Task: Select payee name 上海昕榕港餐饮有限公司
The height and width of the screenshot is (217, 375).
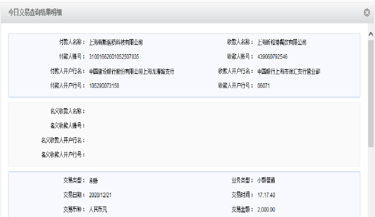Action: (x=282, y=43)
